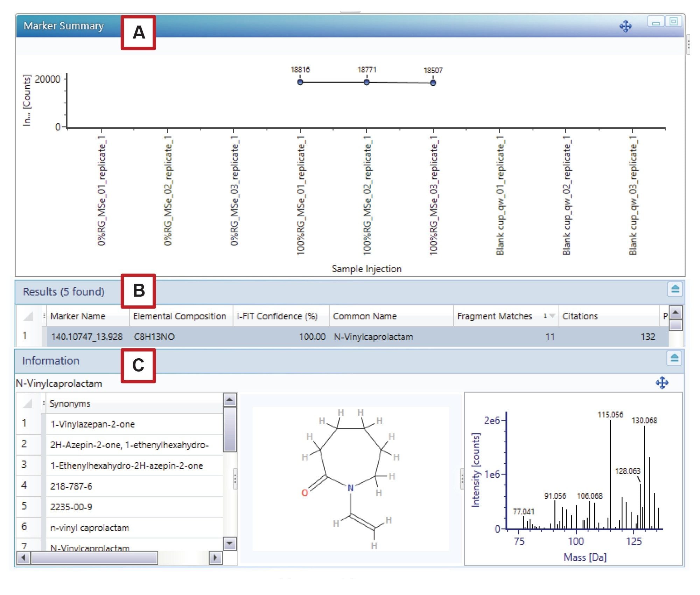
Task: Click the N-Vinylcaprolactam structure image
Action: (351, 478)
